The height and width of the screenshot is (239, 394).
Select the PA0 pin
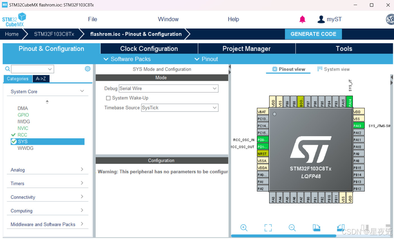click(263, 175)
